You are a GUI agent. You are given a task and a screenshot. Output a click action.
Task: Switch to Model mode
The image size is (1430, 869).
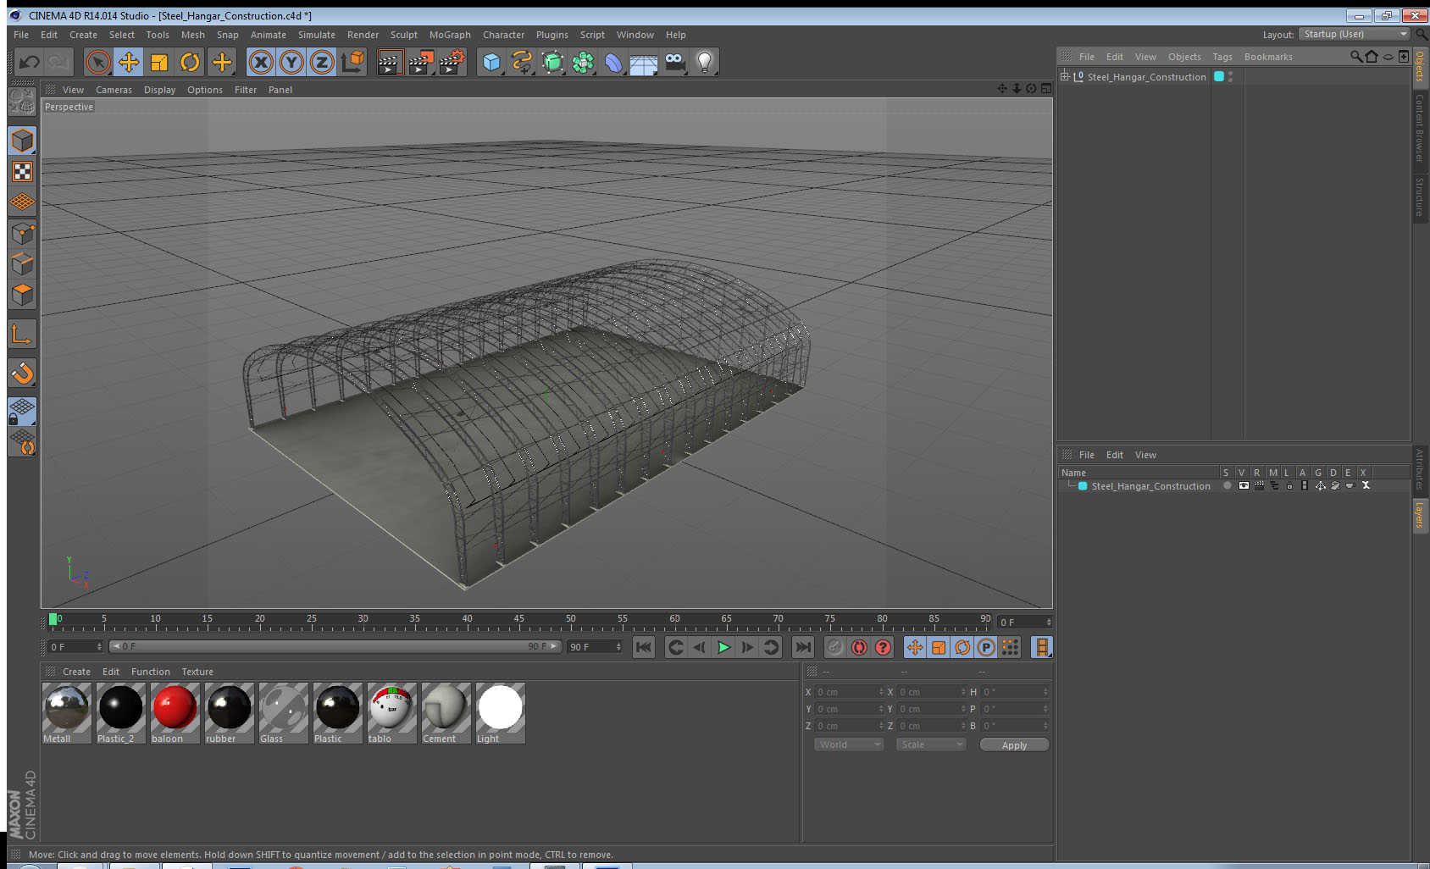pos(22,141)
